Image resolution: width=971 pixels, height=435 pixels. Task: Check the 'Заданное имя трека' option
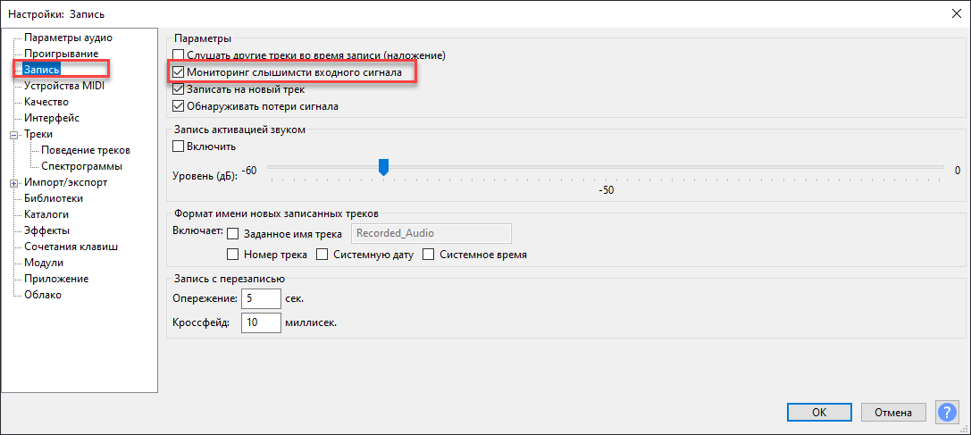pyautogui.click(x=234, y=234)
